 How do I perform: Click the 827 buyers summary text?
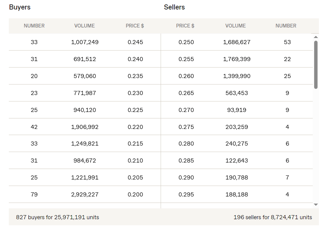coord(57,217)
